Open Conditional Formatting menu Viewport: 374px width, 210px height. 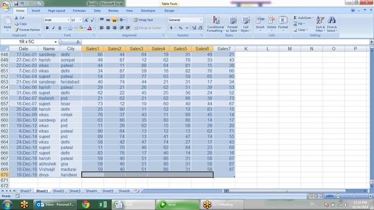pyautogui.click(x=216, y=24)
